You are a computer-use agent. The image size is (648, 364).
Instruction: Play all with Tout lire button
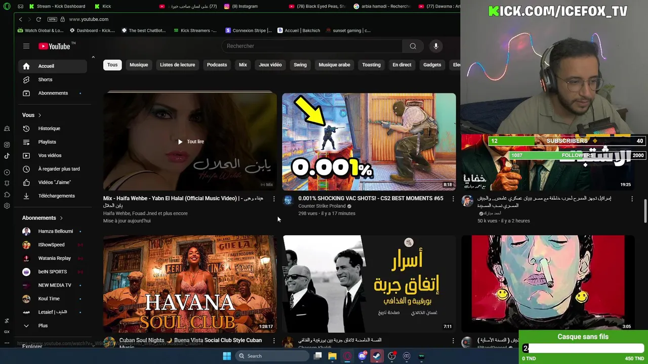(x=190, y=142)
